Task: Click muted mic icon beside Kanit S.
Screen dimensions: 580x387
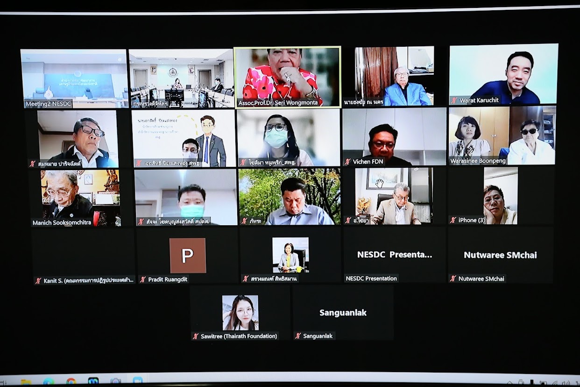Action: [38, 280]
